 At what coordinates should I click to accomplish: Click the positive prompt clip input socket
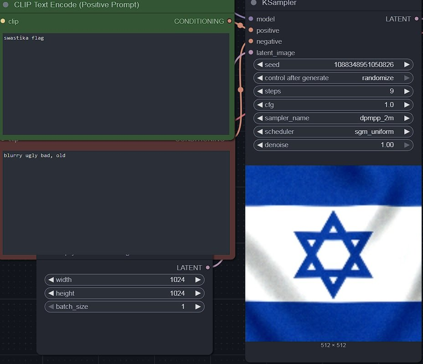(3, 21)
